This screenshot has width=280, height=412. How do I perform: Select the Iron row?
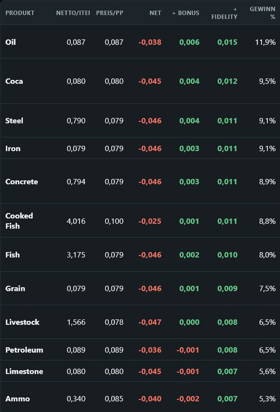140,148
